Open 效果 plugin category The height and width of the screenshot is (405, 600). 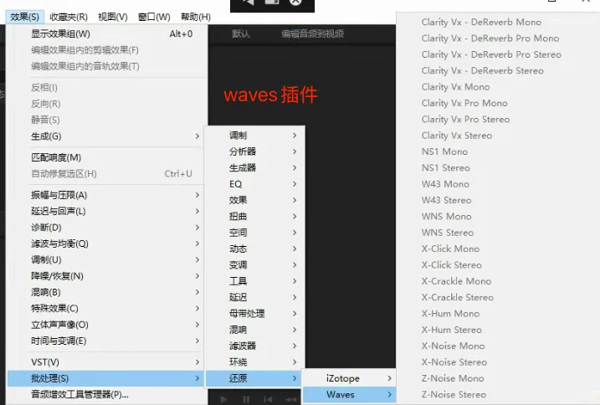255,200
